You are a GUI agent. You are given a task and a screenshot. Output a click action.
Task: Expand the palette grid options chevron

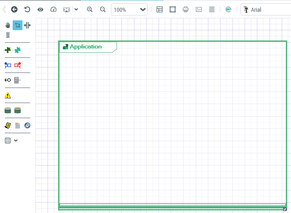[x=16, y=141]
